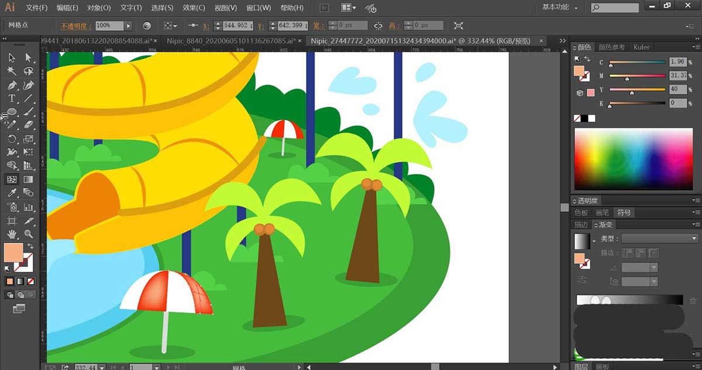The width and height of the screenshot is (702, 370).
Task: Click the swap fill and stroke arrow
Action: click(29, 247)
